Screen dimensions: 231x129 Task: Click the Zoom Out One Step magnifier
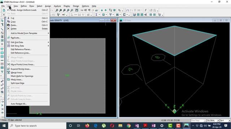pos(72,10)
